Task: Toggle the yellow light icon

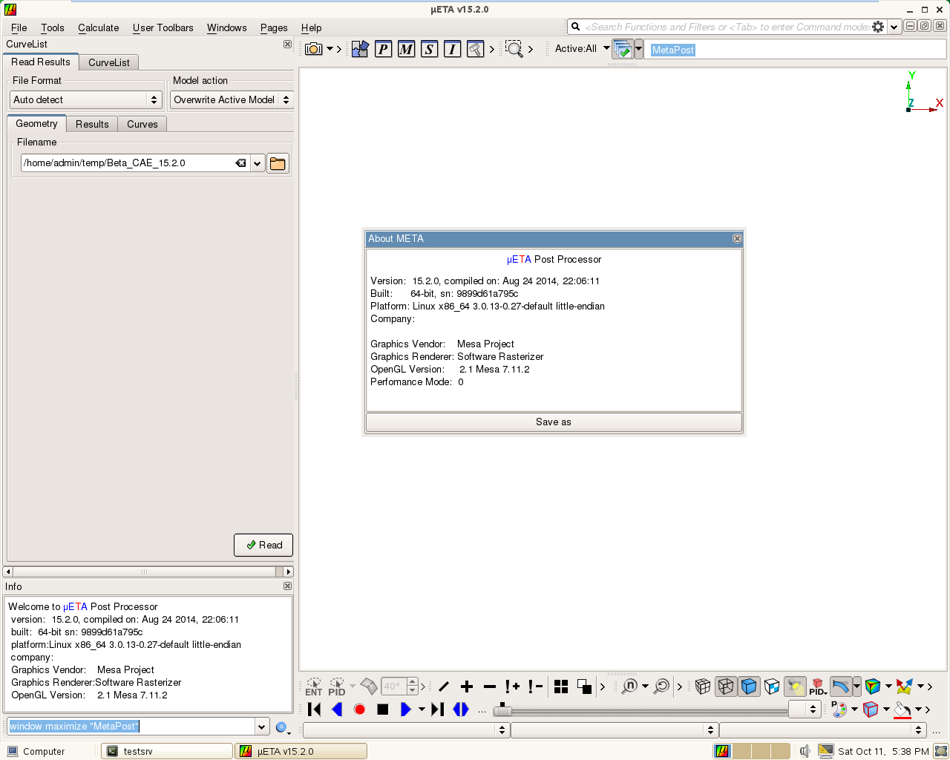Action: tap(795, 687)
